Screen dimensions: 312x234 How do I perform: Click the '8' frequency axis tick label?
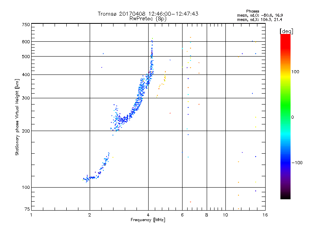coord(207,215)
